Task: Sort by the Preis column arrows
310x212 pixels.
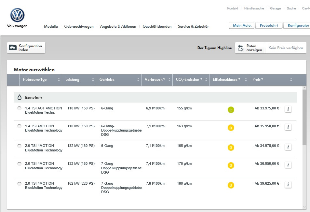Action: [x=291, y=80]
